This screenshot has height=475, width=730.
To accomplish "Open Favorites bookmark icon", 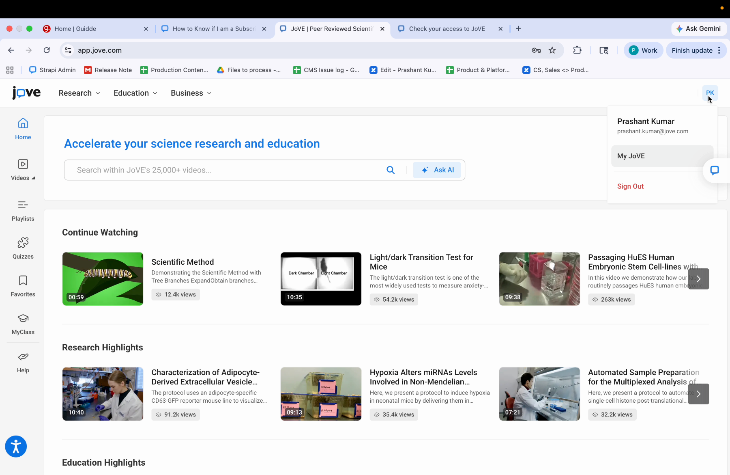I will 23,281.
